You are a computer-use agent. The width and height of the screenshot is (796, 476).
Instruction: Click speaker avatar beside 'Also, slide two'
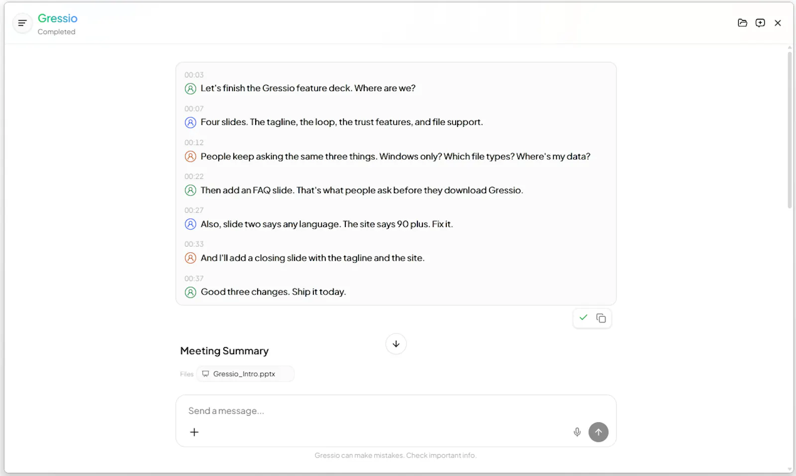tap(191, 224)
